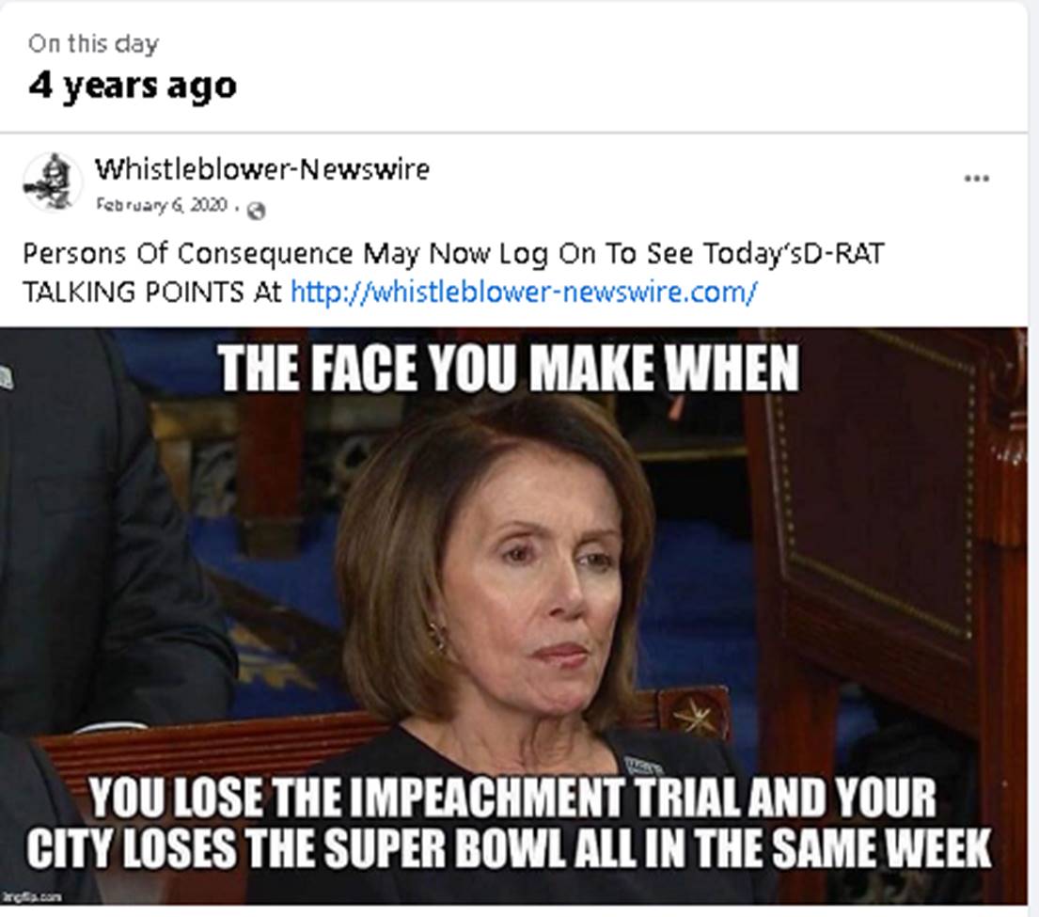Open the meme photo in the post

point(513,615)
